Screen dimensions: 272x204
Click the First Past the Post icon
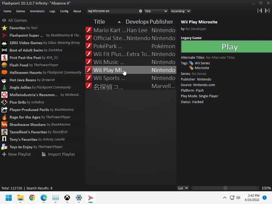[x=4, y=58]
